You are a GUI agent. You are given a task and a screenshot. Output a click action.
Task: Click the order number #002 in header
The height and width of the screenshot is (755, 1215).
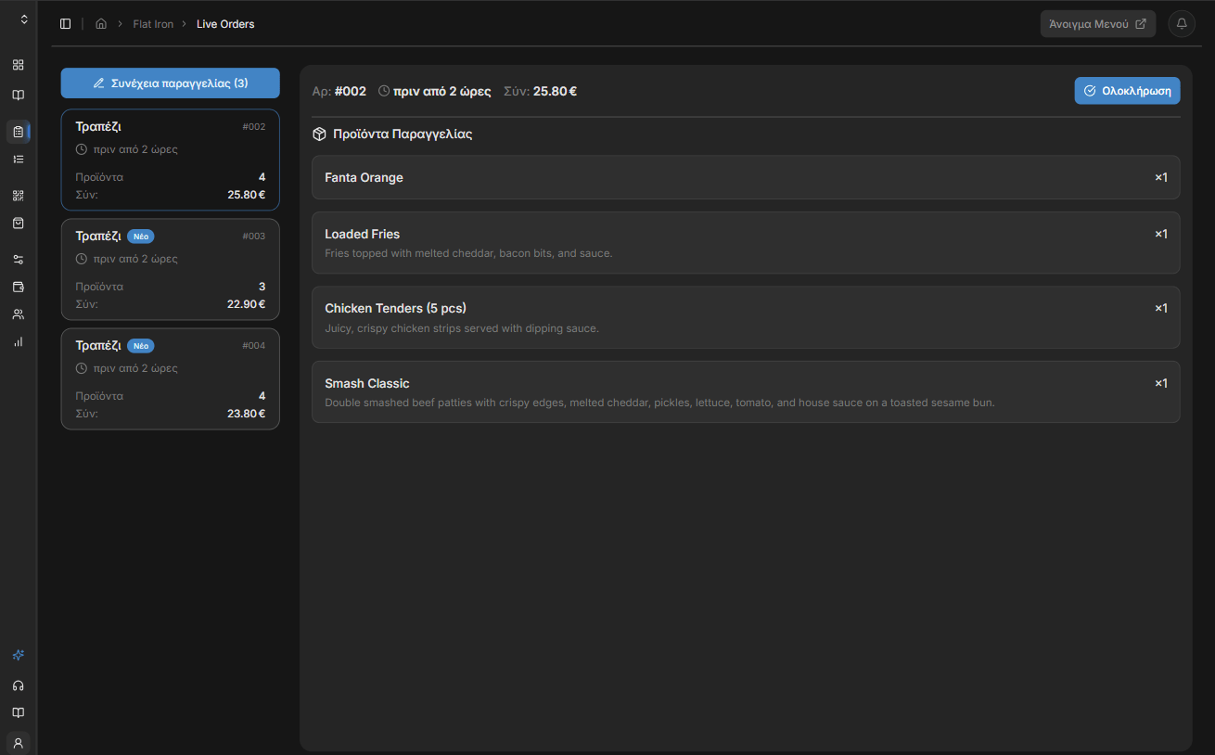coord(351,91)
